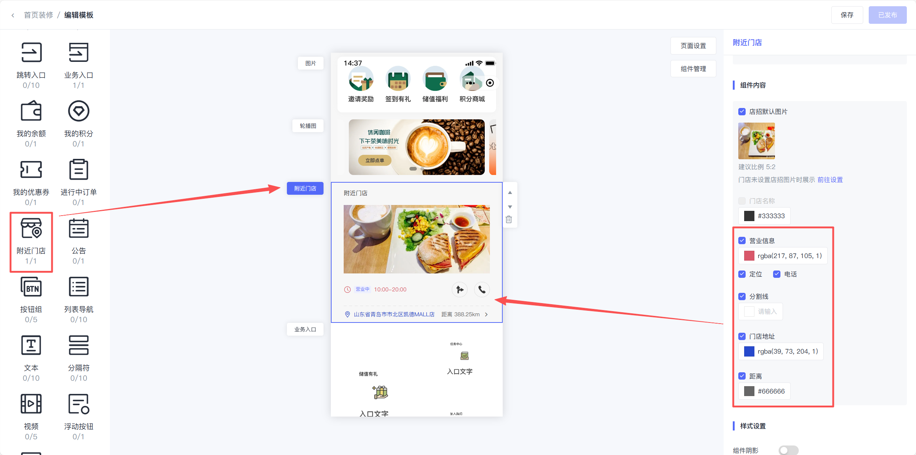
Task: Go back using the breadcrumb left chevron
Action: click(13, 15)
